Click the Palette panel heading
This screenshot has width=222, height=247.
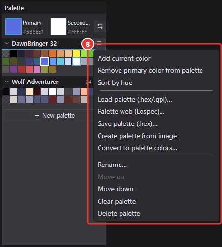[15, 8]
